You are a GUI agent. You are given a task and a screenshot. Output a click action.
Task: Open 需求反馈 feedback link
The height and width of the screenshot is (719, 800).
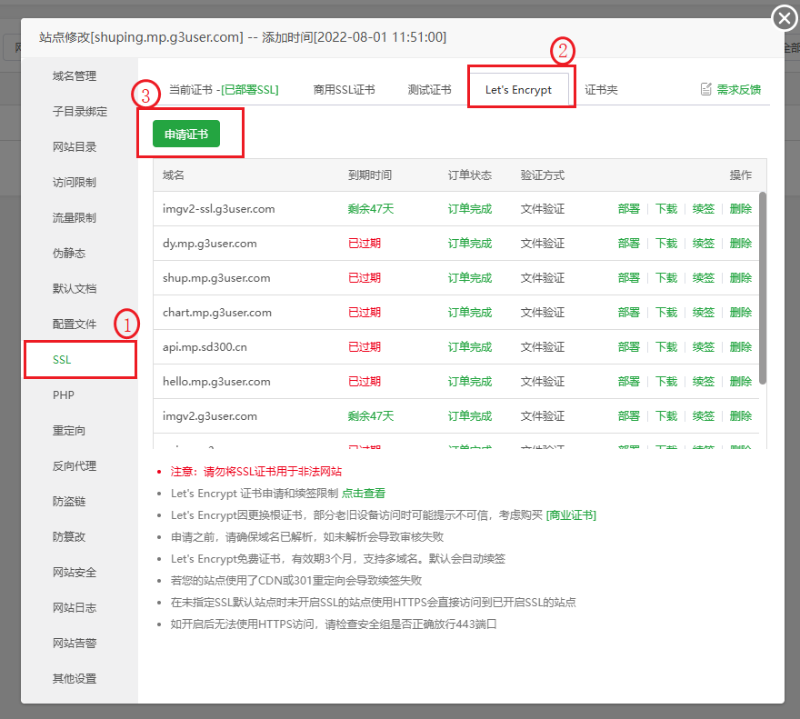pos(738,90)
